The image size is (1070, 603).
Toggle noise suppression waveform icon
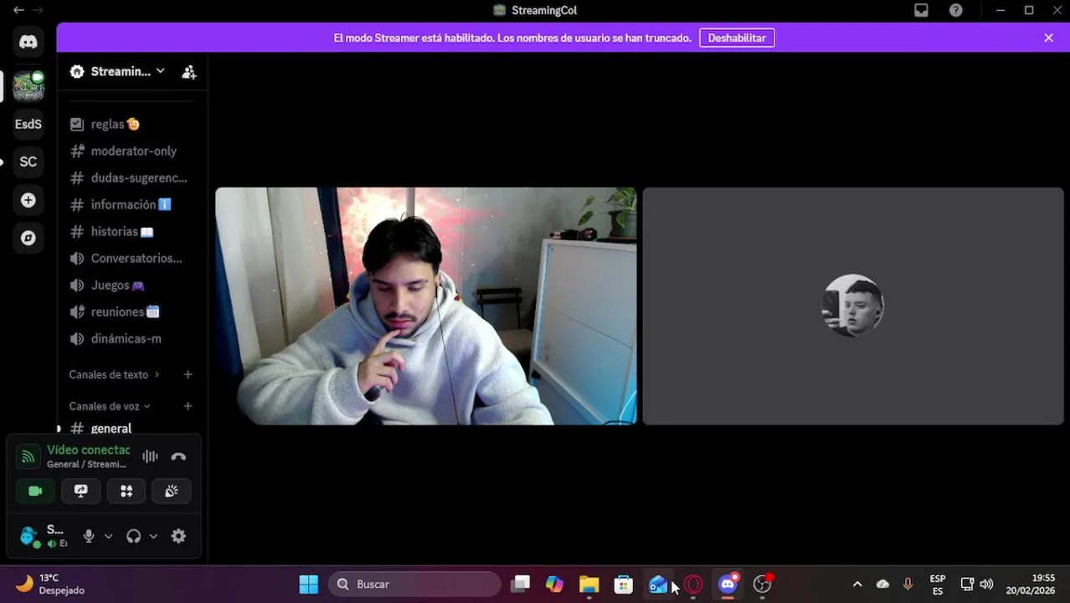pyautogui.click(x=150, y=456)
